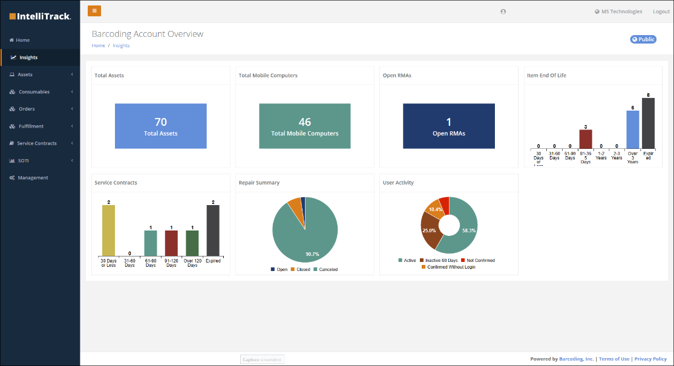This screenshot has width=674, height=366.
Task: Click the Canceled legend swatch in Repair Summary
Action: tap(315, 269)
